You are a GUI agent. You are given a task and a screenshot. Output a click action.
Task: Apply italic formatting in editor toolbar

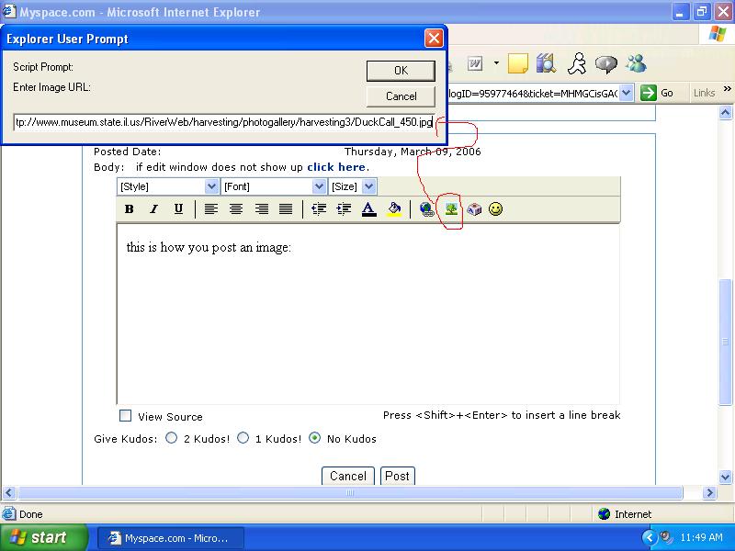point(153,209)
